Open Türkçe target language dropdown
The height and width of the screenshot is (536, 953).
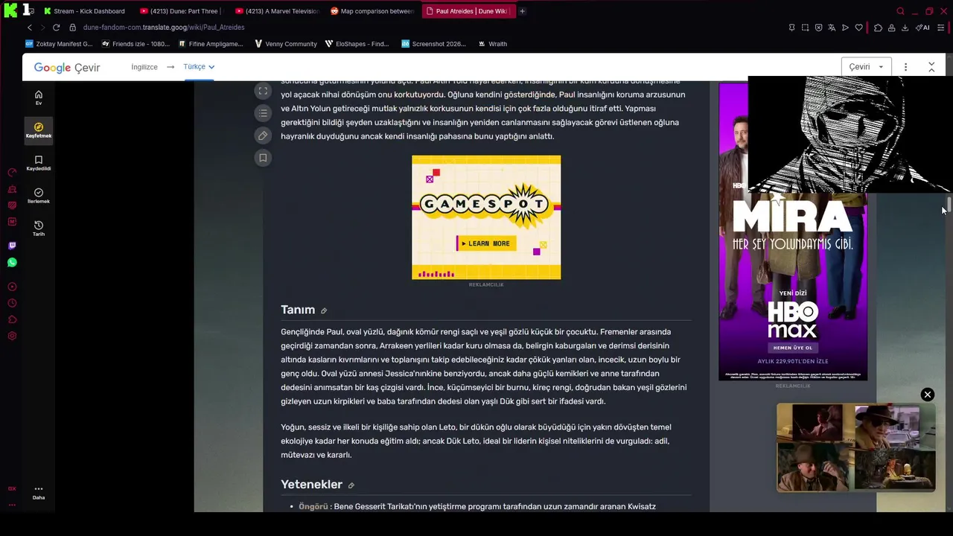(x=199, y=67)
